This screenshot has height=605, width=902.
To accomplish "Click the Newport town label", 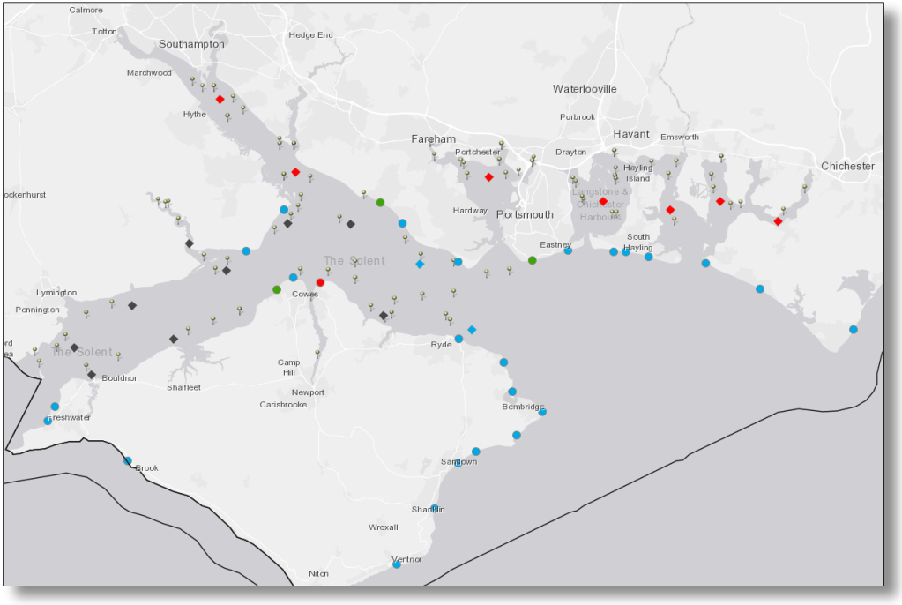I will tap(308, 392).
